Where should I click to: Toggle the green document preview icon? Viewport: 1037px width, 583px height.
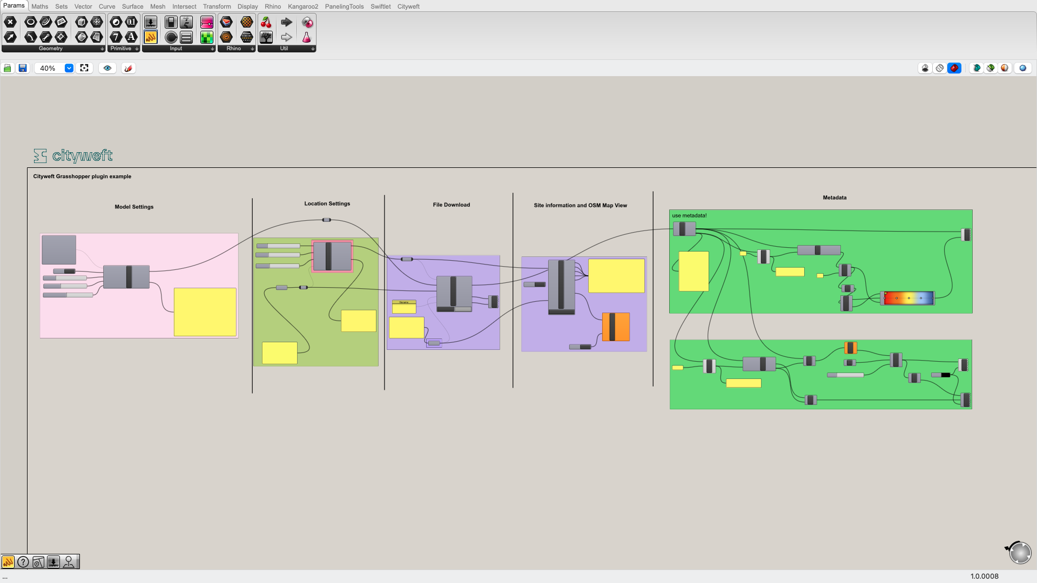[x=991, y=68]
